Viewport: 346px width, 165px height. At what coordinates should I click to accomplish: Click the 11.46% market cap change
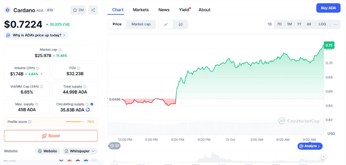tap(60, 56)
